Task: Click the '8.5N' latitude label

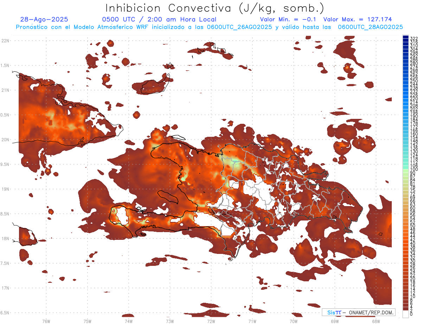Action: (x=5, y=214)
